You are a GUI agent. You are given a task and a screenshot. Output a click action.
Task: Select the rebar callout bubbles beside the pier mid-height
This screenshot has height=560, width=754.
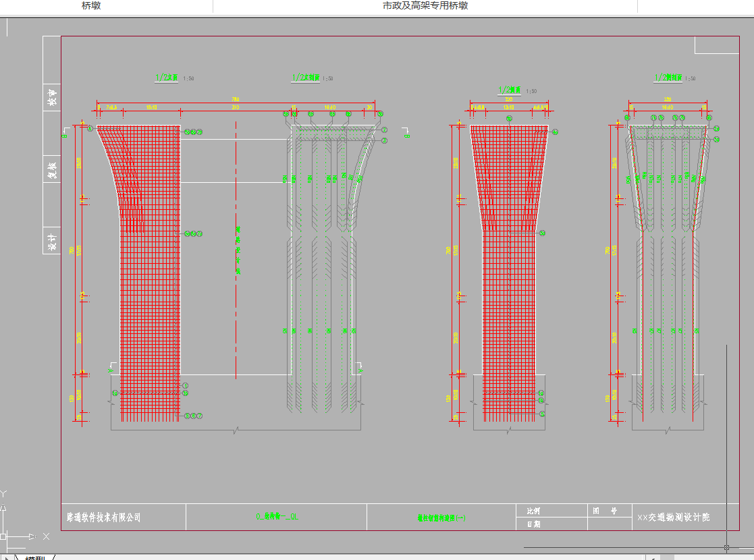point(192,233)
